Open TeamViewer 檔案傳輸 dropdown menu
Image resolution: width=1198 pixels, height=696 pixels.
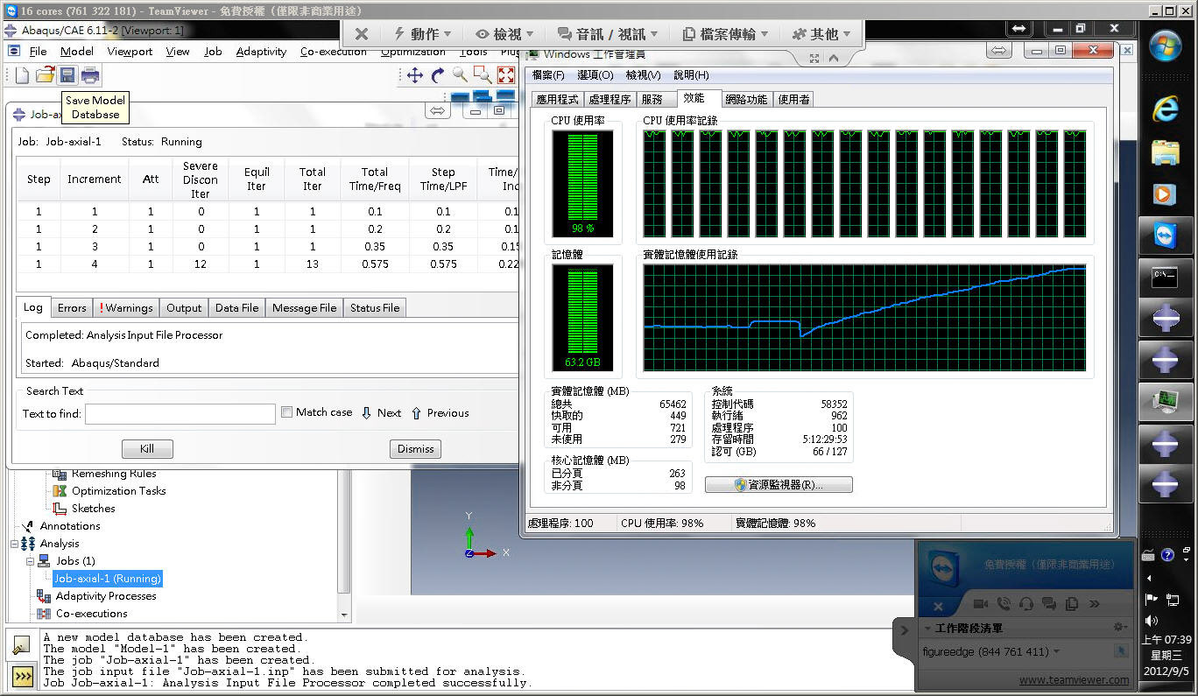[724, 34]
